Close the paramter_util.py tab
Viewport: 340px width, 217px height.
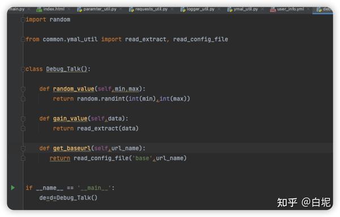(x=121, y=9)
